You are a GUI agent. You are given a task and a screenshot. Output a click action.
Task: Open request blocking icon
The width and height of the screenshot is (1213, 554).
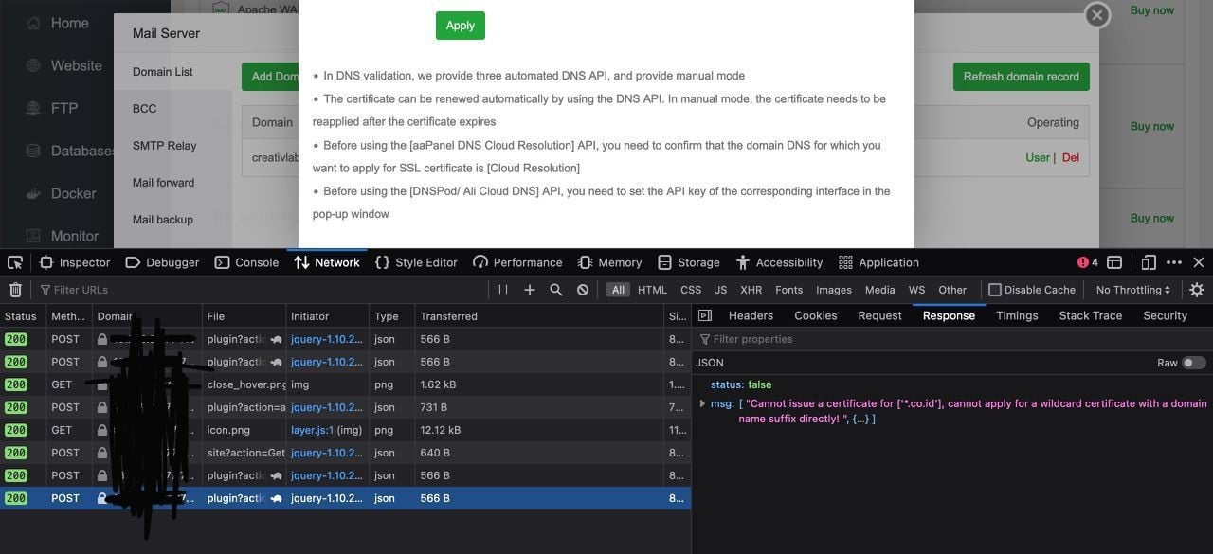coord(583,290)
